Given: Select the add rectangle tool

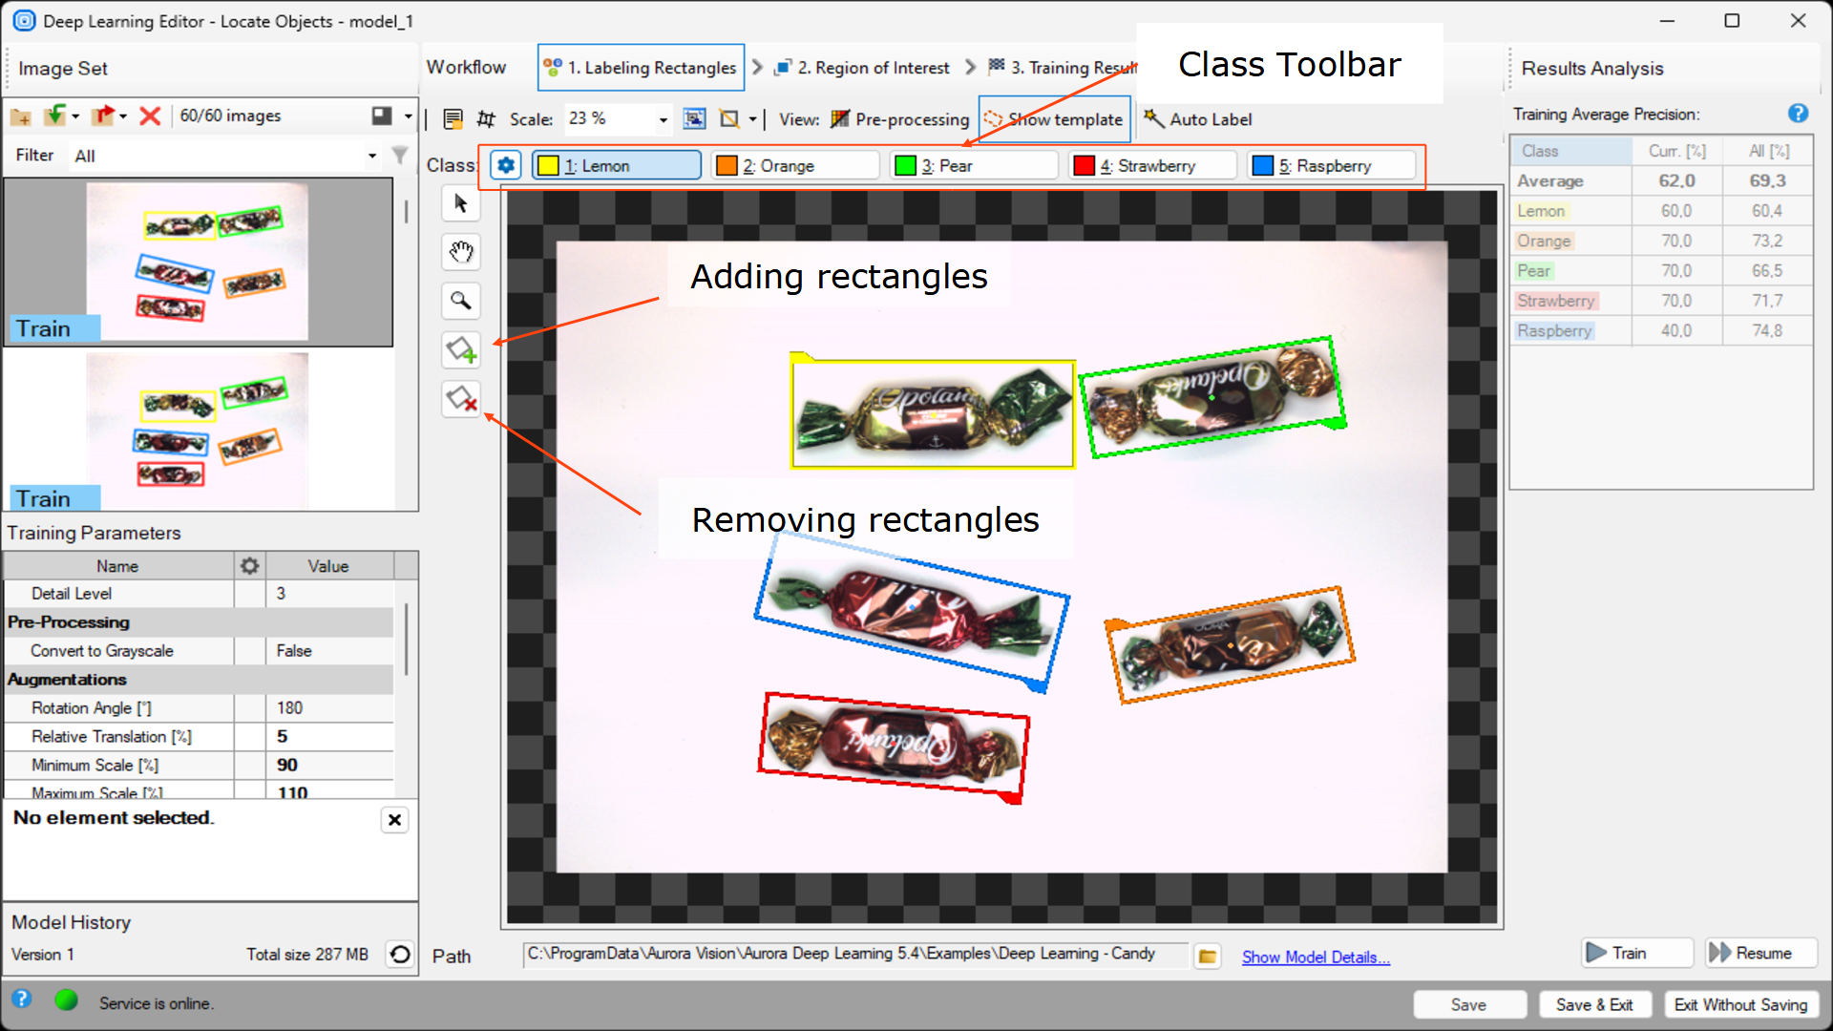Looking at the screenshot, I should pyautogui.click(x=461, y=350).
